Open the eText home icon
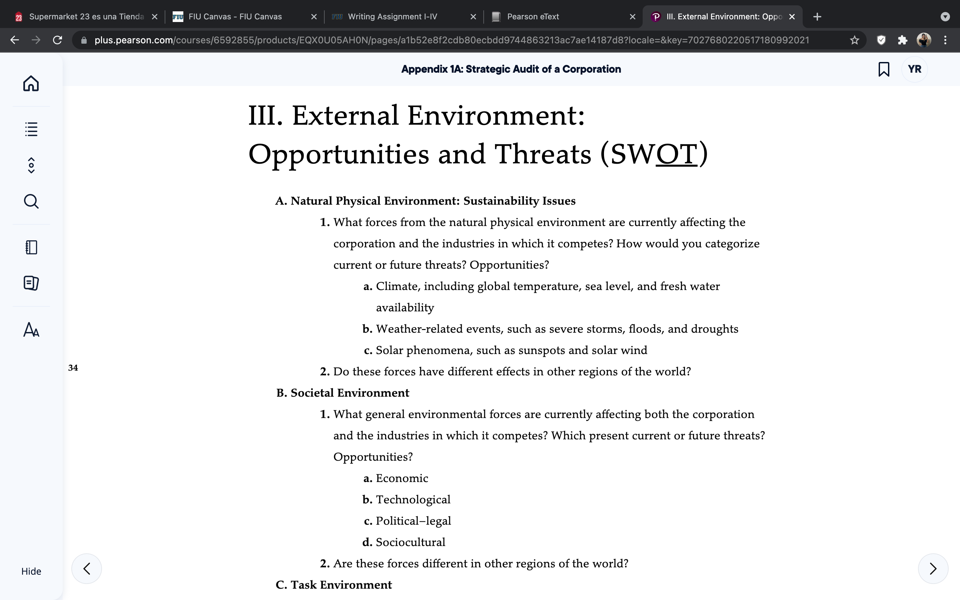The width and height of the screenshot is (960, 600). tap(31, 83)
